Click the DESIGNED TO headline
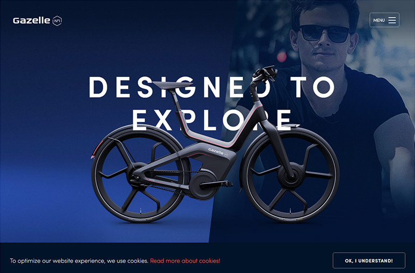 (212, 87)
